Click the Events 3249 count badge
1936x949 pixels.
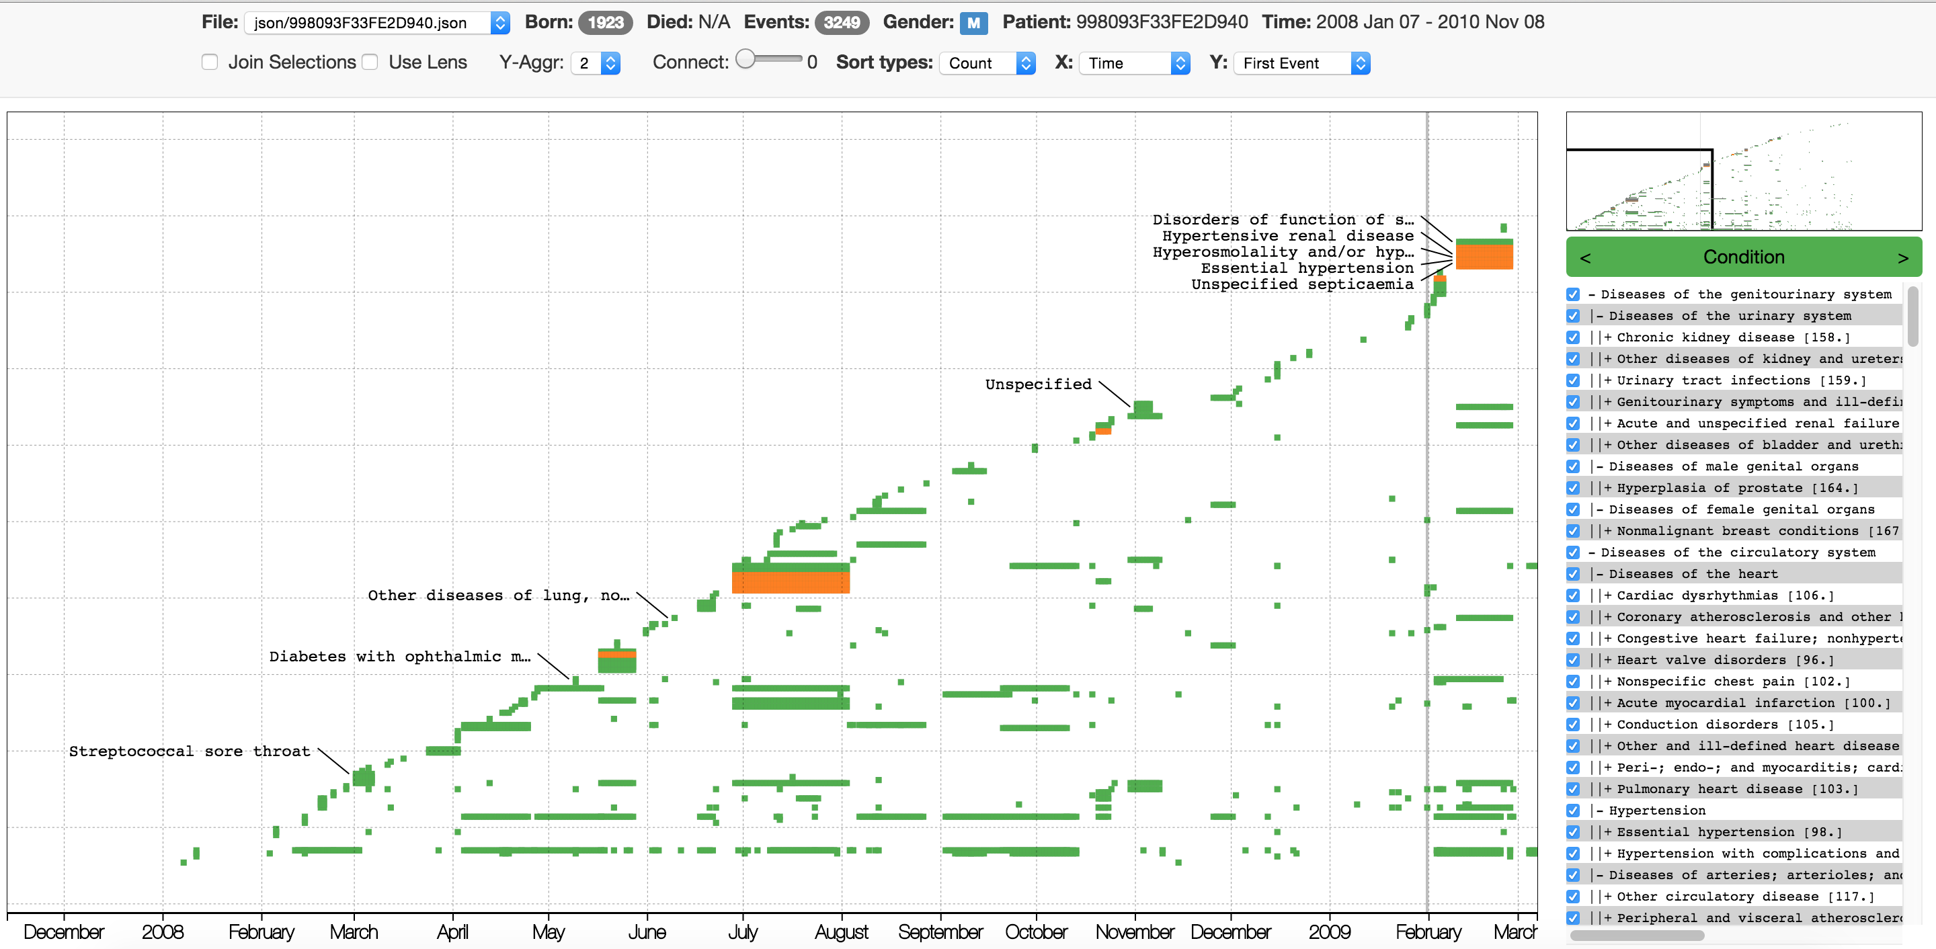[841, 23]
